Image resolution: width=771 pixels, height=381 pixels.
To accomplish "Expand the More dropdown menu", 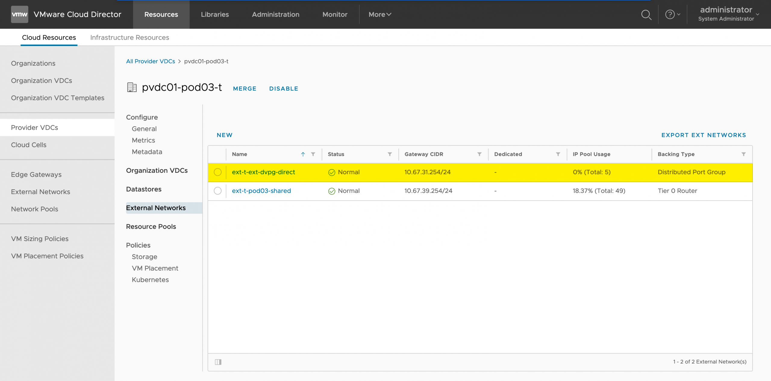I will point(379,14).
